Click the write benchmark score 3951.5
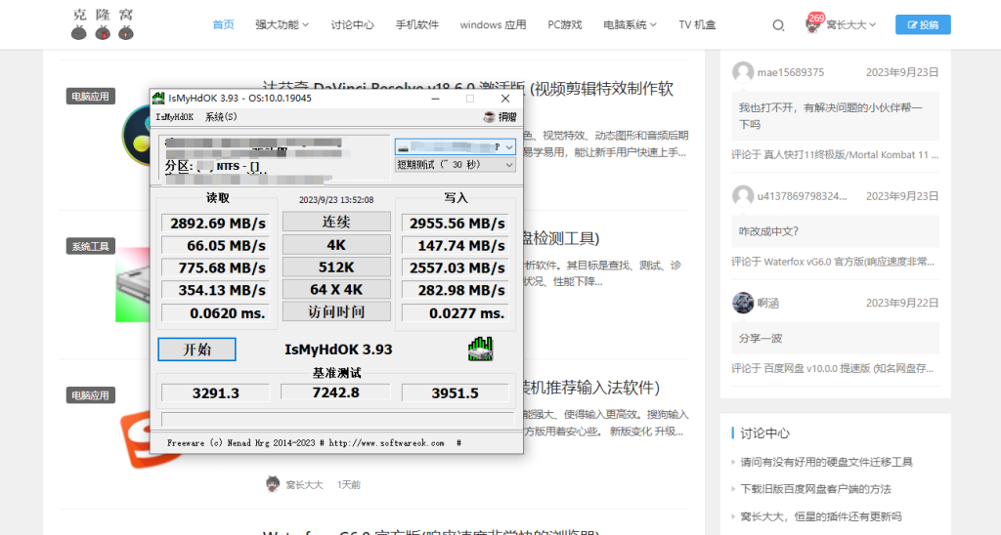This screenshot has height=535, width=1001. click(x=456, y=392)
